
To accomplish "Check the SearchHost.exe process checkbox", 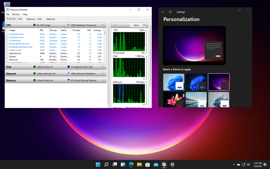I will point(7,34).
